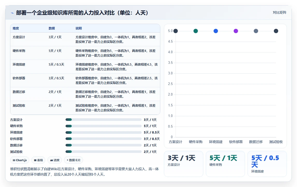Viewport: 297px width, 187px height.
Task: Click the 说明 column header
Action: [x=79, y=28]
